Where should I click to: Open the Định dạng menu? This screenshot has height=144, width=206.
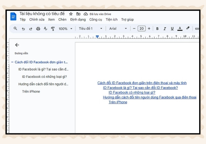78,20
